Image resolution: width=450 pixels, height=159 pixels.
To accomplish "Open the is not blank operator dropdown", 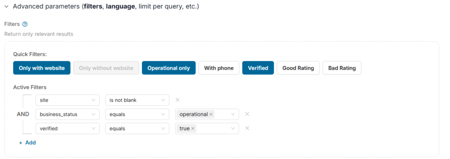I will click(137, 100).
